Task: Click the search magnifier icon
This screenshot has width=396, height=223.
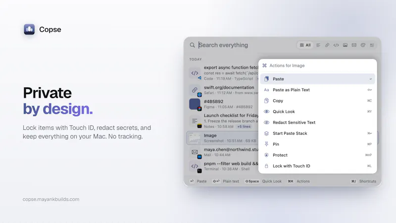Action: tap(193, 45)
